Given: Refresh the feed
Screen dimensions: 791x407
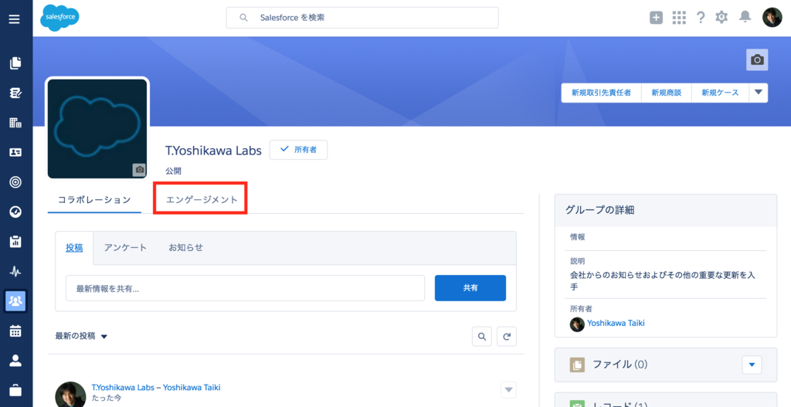Looking at the screenshot, I should pyautogui.click(x=507, y=337).
